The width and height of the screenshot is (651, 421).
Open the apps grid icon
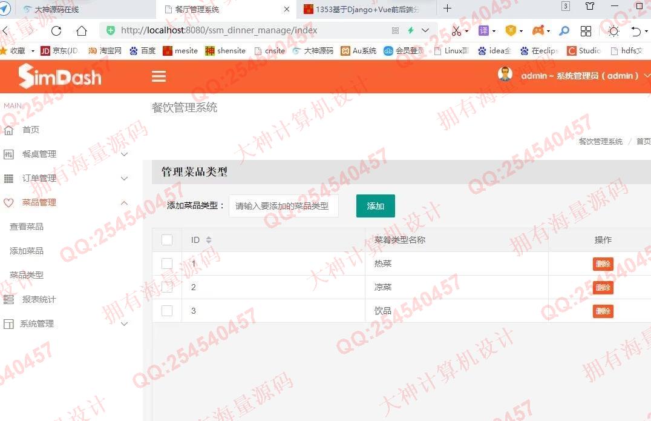tap(586, 31)
